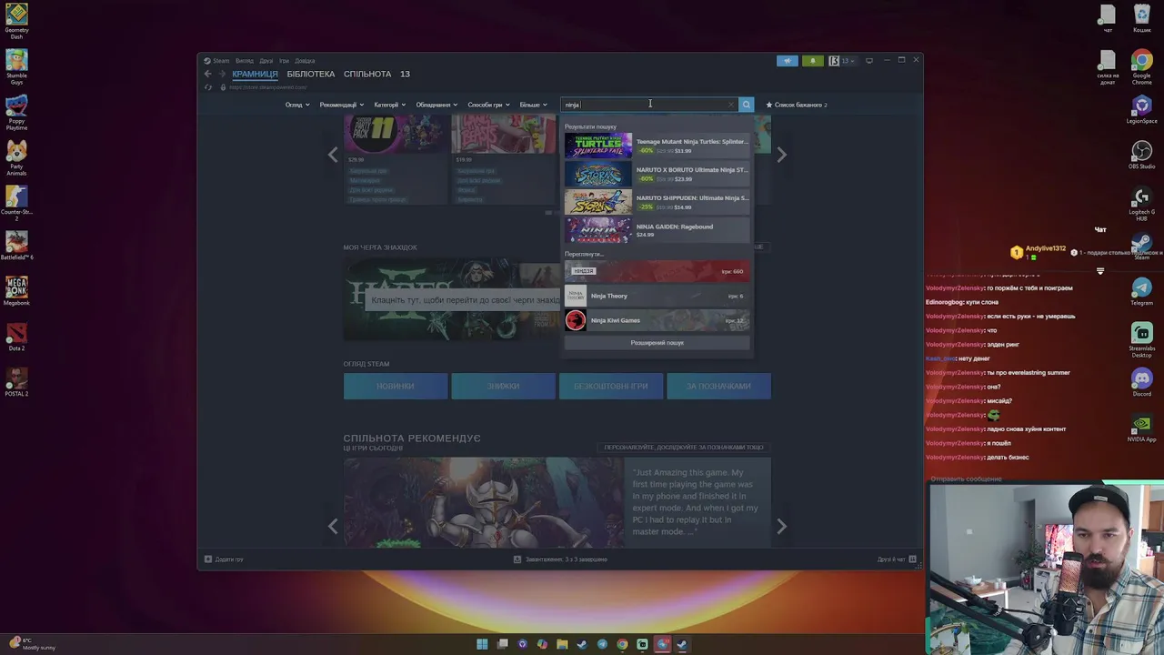
Task: Open the account dropdown next to the avatar
Action: tap(847, 61)
